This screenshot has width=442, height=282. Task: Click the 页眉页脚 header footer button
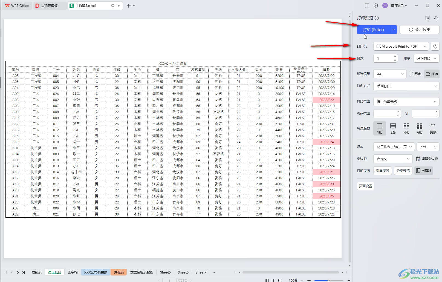(383, 171)
